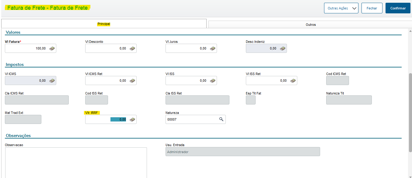Open calculator icon for Vl ISS
This screenshot has height=178, width=412.
coord(212,81)
